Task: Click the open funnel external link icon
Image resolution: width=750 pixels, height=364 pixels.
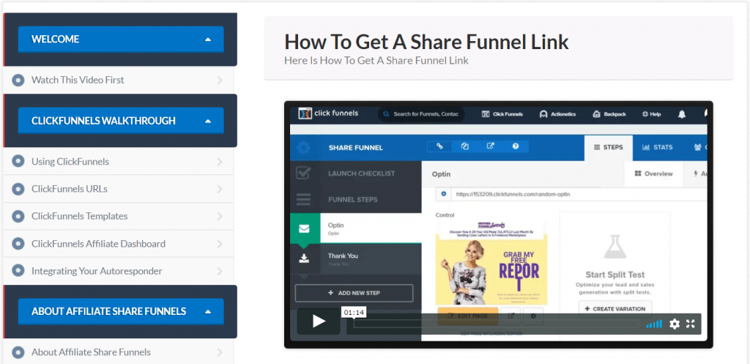Action: point(490,146)
